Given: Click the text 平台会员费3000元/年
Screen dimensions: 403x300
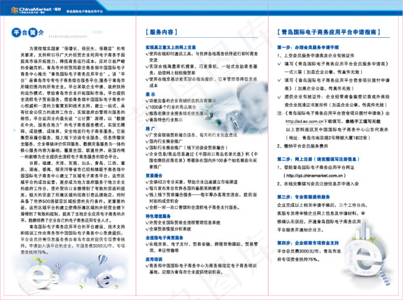Looking at the screenshot, I should [x=299, y=251].
